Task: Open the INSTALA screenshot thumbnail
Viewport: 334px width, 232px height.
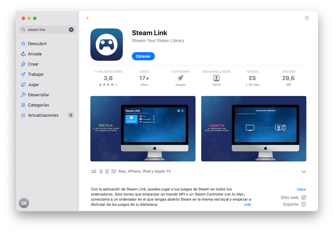Action: pyautogui.click(x=143, y=129)
